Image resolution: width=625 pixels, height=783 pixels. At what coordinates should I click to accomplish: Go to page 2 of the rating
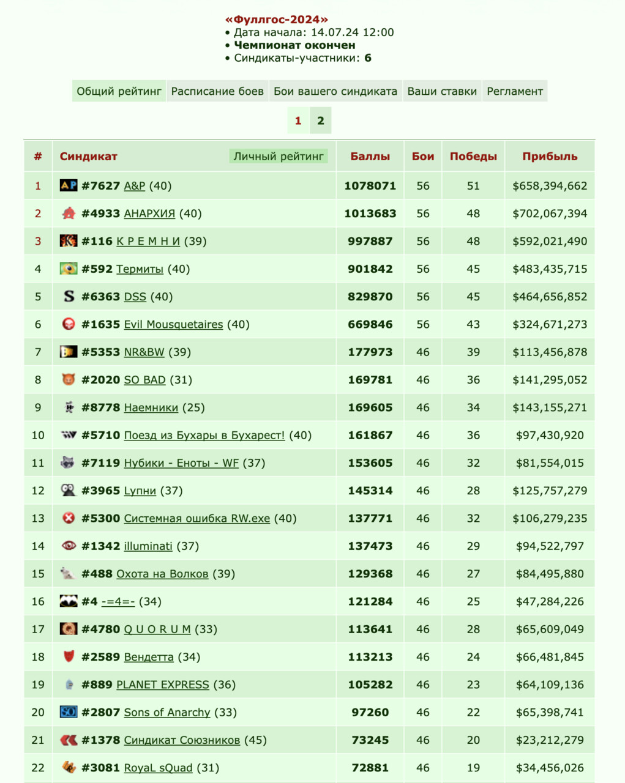coord(320,121)
